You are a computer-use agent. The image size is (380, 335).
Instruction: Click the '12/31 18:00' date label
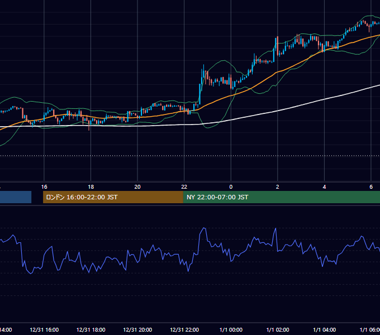pyautogui.click(x=91, y=329)
